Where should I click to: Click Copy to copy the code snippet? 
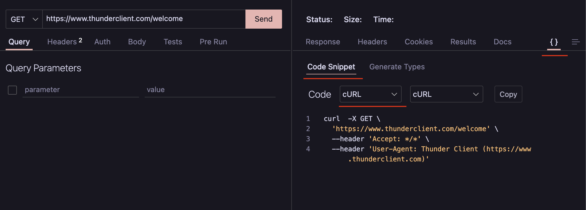pos(508,94)
